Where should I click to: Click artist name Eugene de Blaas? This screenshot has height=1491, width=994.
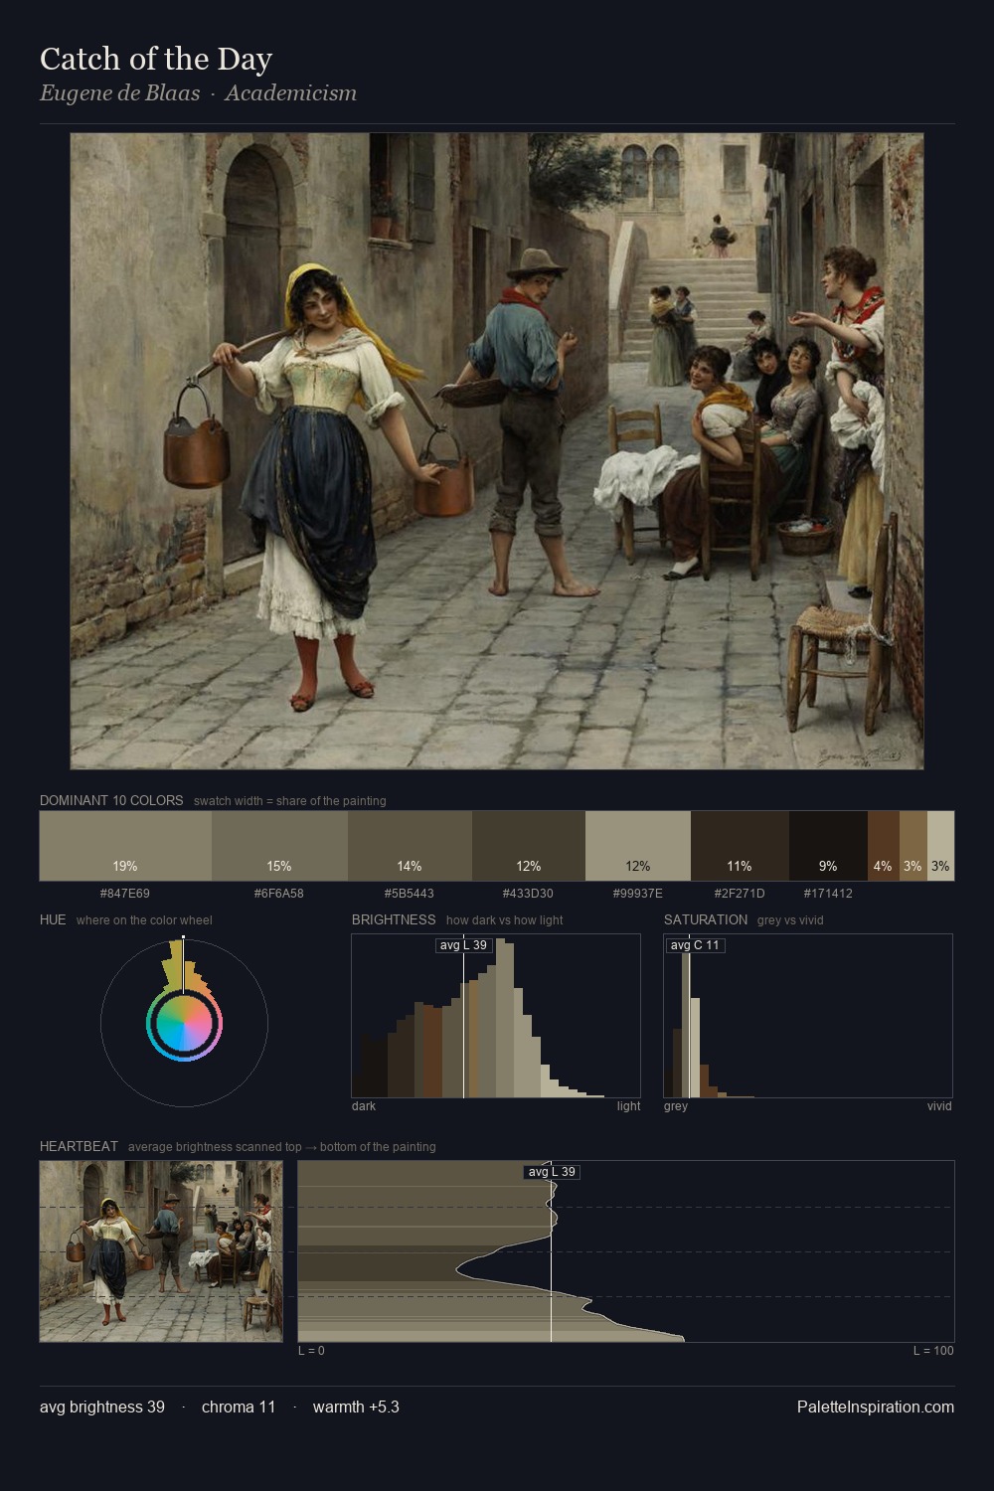119,93
